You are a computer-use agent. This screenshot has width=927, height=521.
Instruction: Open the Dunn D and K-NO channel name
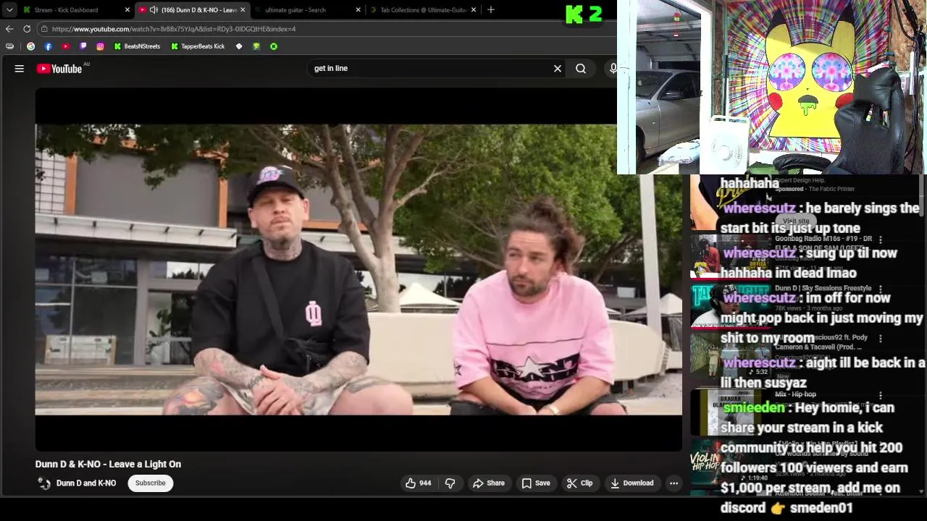(x=86, y=483)
